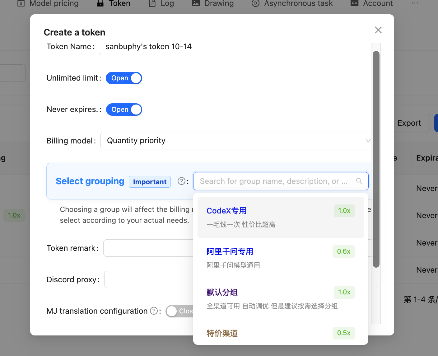Click the search magnifier icon in group field
Image resolution: width=438 pixels, height=356 pixels.
359,181
